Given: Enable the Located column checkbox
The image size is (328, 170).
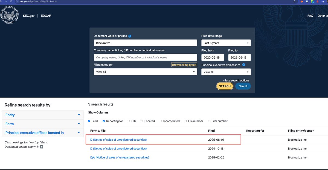Looking at the screenshot, I should pyautogui.click(x=142, y=121).
